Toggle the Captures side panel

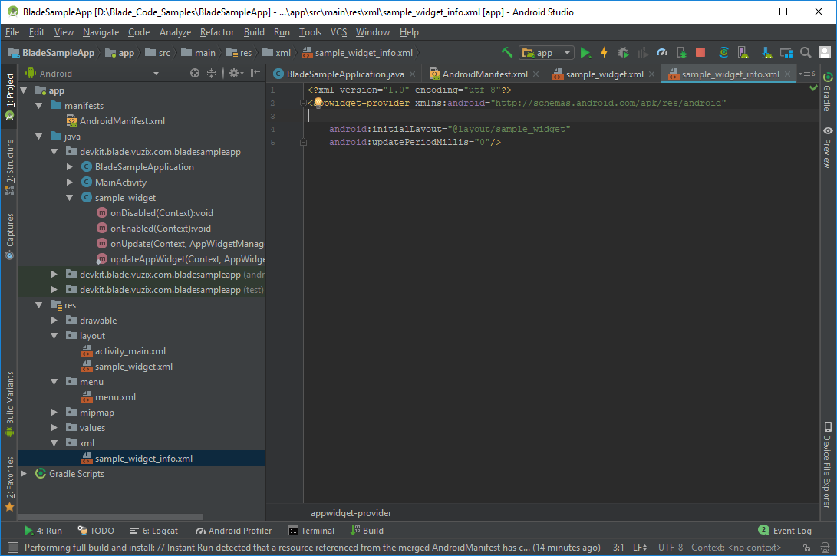(10, 236)
